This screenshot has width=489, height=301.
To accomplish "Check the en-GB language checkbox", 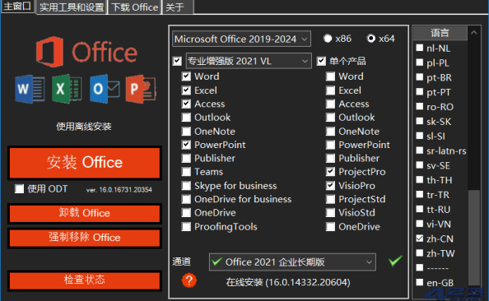I will [420, 282].
